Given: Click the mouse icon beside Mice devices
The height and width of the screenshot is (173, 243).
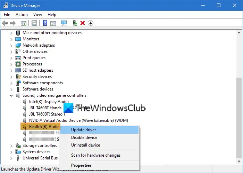Looking at the screenshot, I should click(x=18, y=33).
